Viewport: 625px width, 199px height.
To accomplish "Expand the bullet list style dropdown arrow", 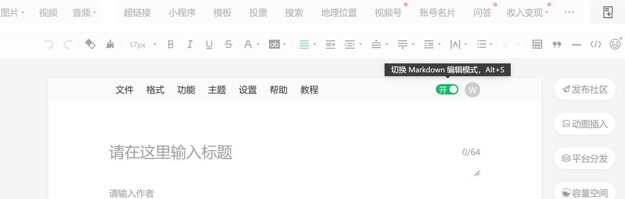I will [491, 44].
